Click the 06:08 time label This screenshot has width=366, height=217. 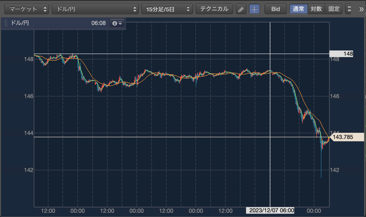[x=98, y=23]
